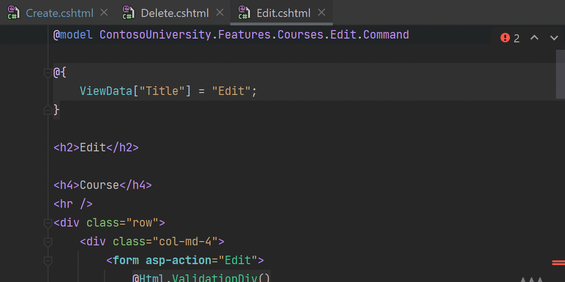Click the ViewData Title assignment line

click(168, 91)
